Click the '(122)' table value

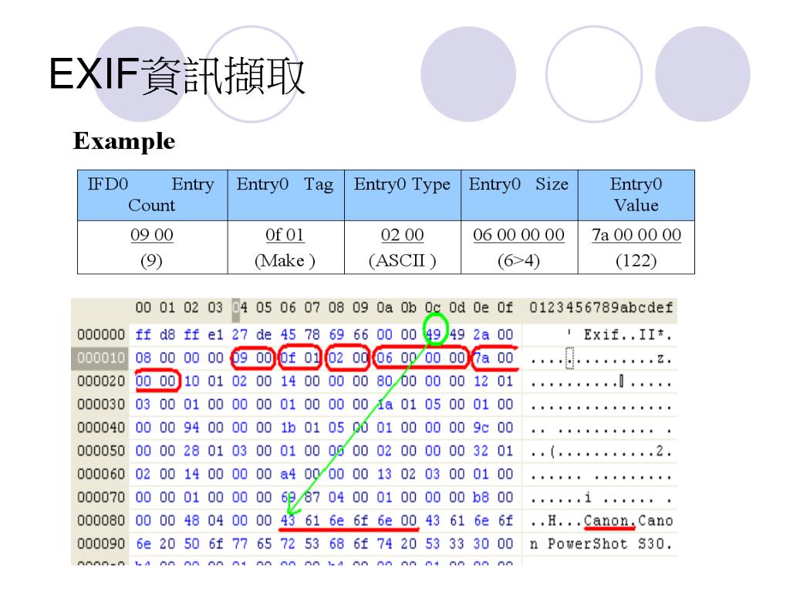[x=636, y=261]
